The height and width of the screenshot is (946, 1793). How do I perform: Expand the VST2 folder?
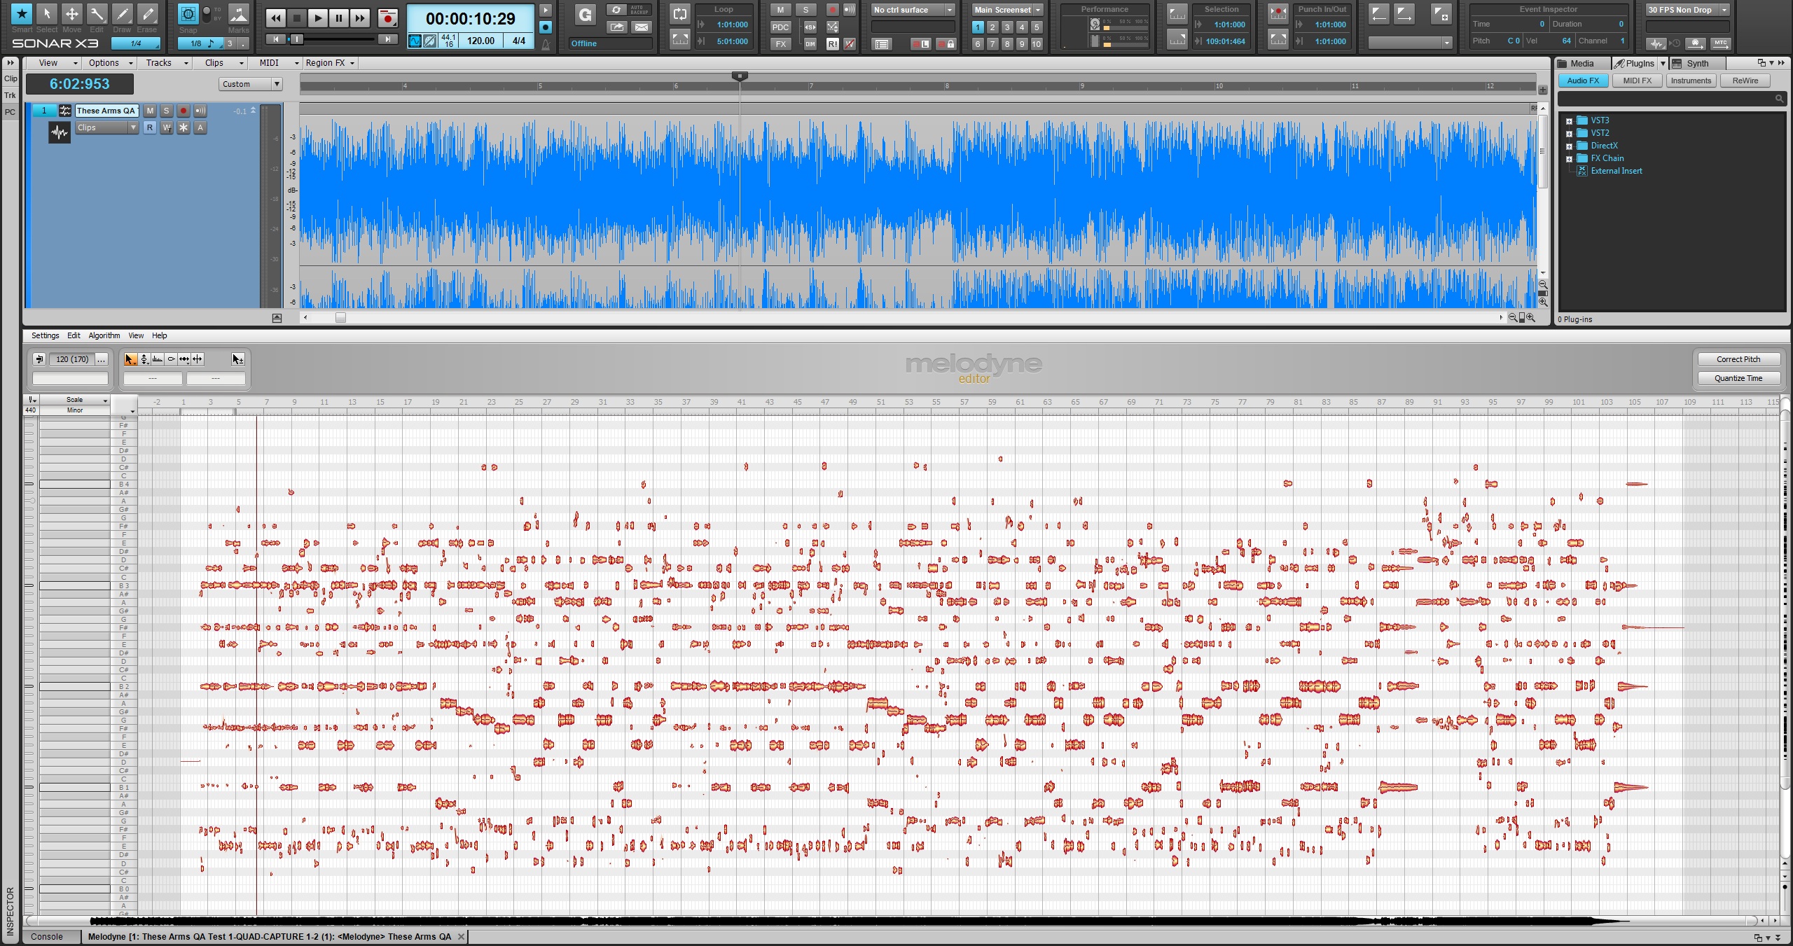click(1570, 134)
